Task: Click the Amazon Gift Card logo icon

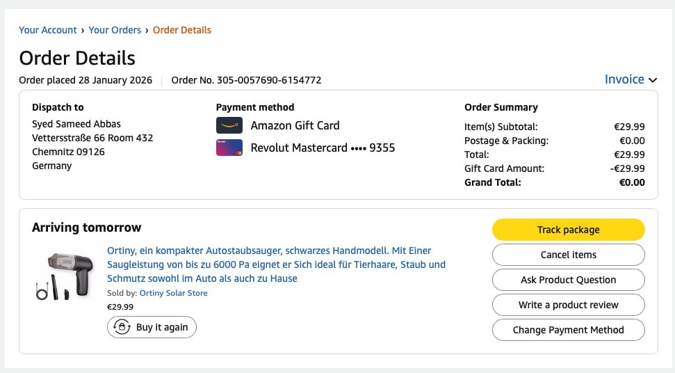Action: tap(229, 125)
